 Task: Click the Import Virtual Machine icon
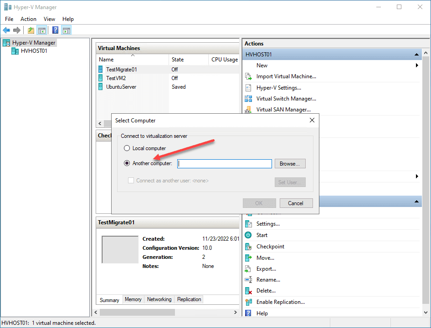click(248, 76)
